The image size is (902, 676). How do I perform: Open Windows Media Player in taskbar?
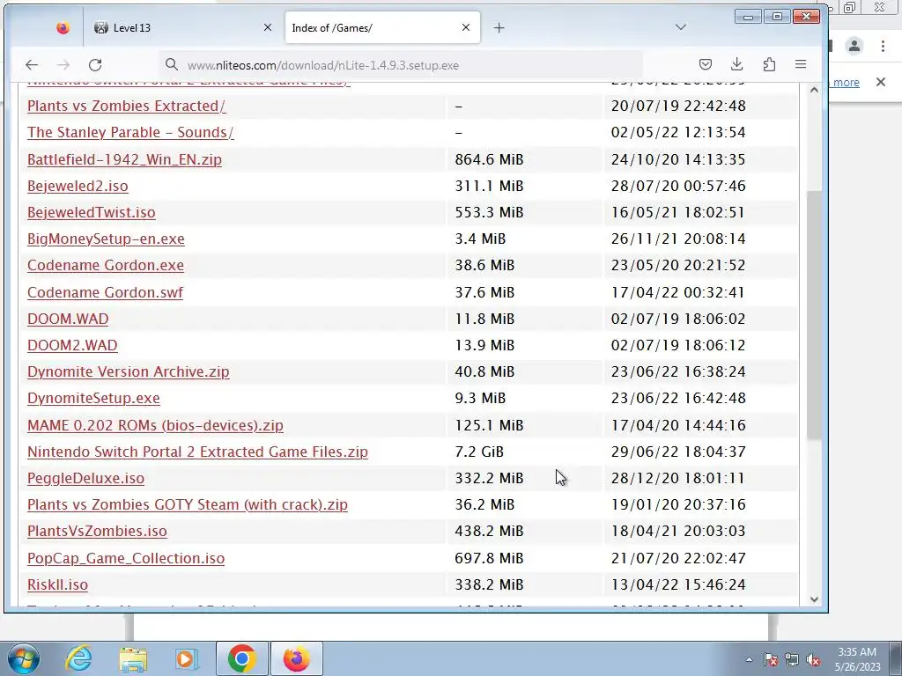[x=187, y=658]
